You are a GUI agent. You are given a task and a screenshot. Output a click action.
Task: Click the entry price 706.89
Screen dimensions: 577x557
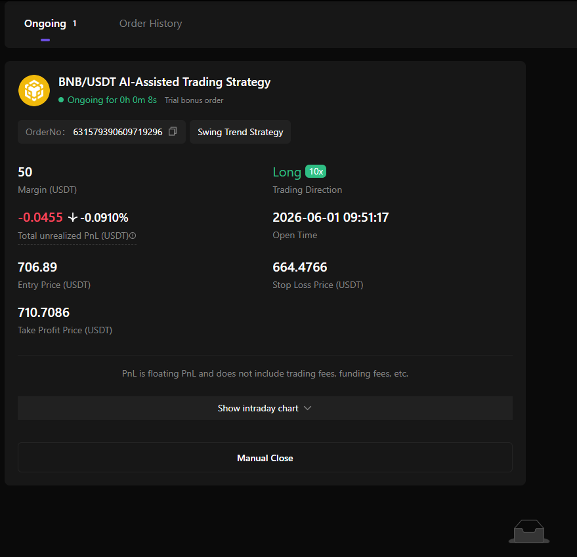coord(37,267)
